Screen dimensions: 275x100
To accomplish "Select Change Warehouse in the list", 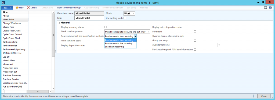I will 15,23.
